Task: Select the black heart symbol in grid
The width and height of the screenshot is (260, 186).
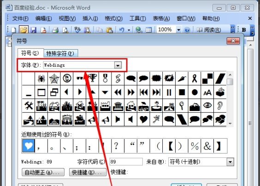Action: click(x=143, y=119)
